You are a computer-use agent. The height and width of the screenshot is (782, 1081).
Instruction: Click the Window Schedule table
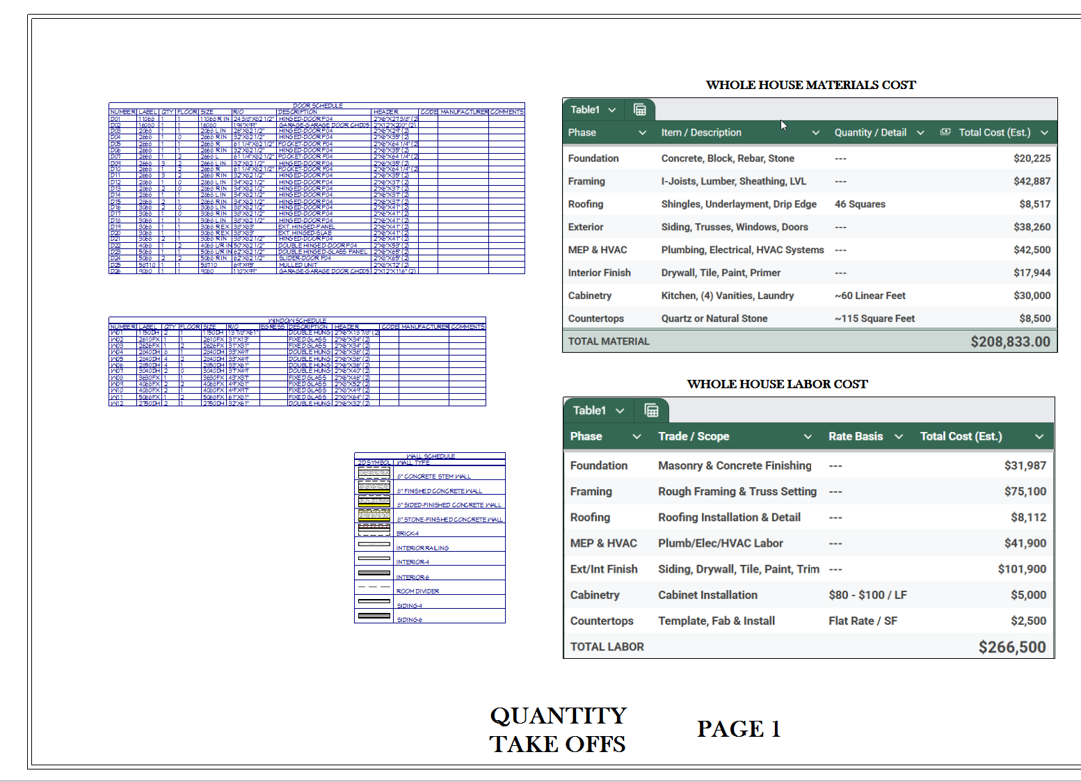(297, 362)
